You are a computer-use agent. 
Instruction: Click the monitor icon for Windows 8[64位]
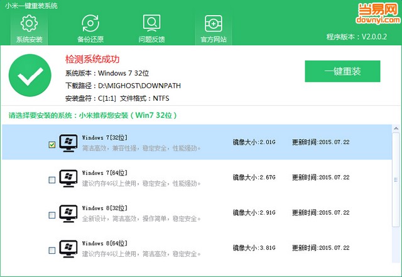coord(68,249)
